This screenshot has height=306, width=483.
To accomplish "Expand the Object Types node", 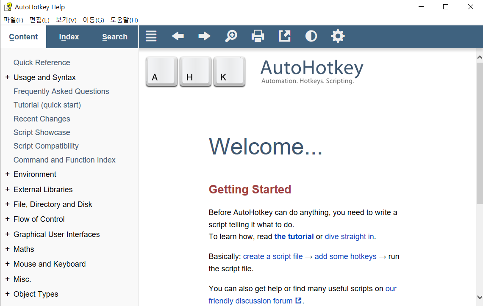I will click(x=7, y=294).
